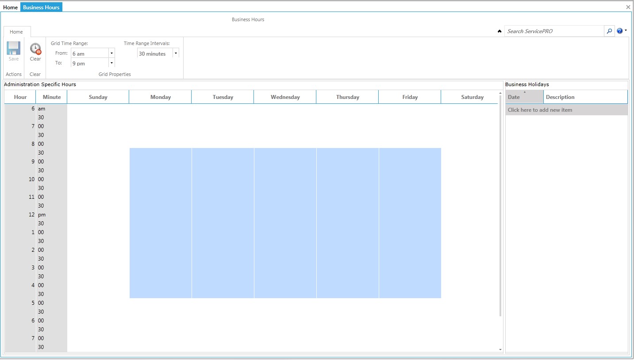This screenshot has width=634, height=360.
Task: Select the Sunday 6 am time cell
Action: [x=98, y=108]
